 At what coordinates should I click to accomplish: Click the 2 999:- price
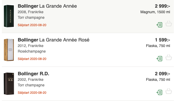coord(162,6)
